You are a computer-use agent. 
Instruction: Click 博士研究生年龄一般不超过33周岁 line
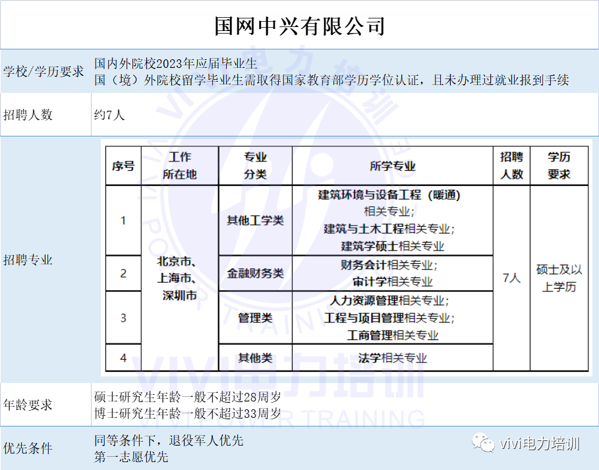(x=188, y=413)
